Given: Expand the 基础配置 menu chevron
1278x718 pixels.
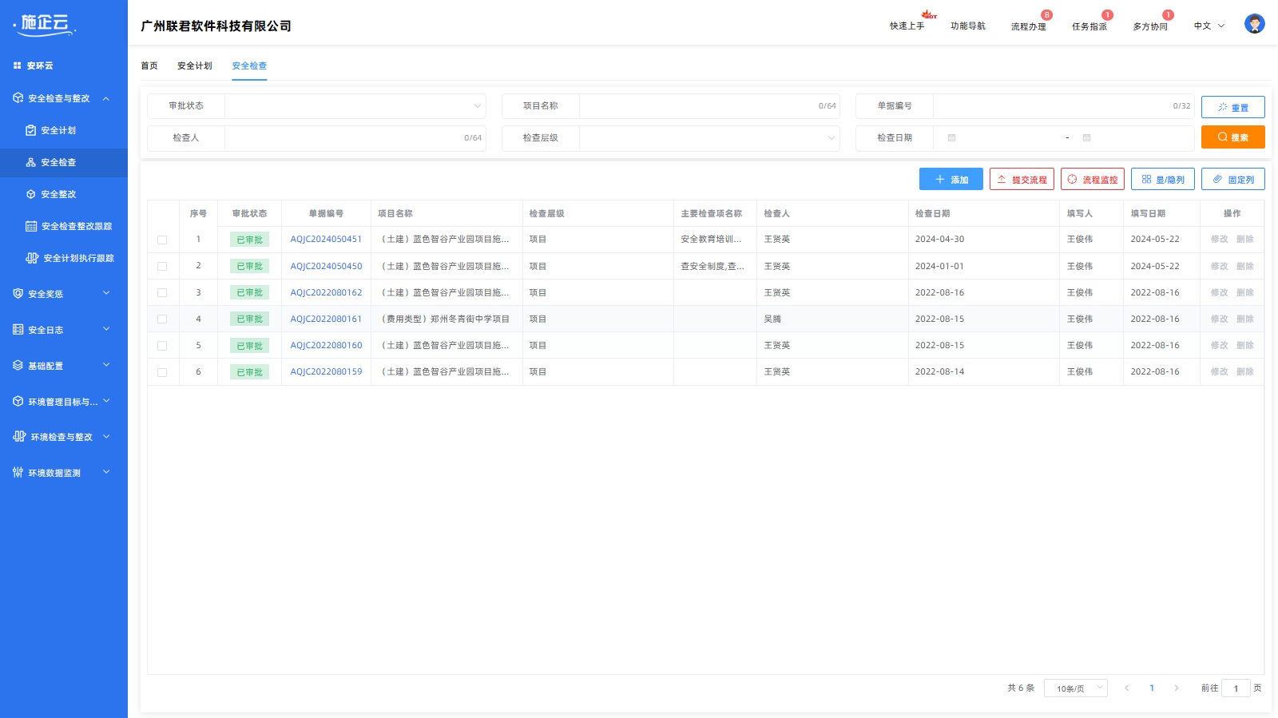Looking at the screenshot, I should click(x=106, y=365).
